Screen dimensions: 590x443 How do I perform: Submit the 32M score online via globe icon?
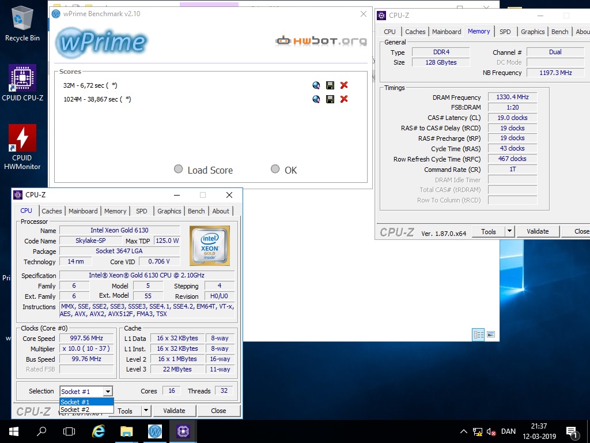pyautogui.click(x=316, y=85)
